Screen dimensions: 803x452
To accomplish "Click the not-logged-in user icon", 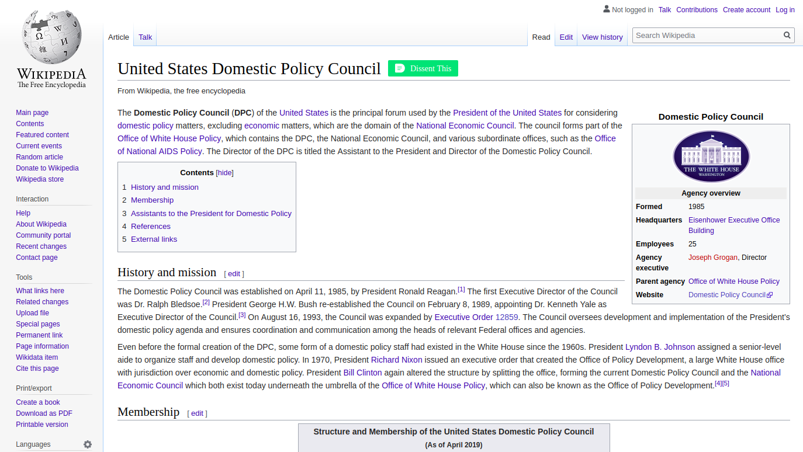I will 606,9.
